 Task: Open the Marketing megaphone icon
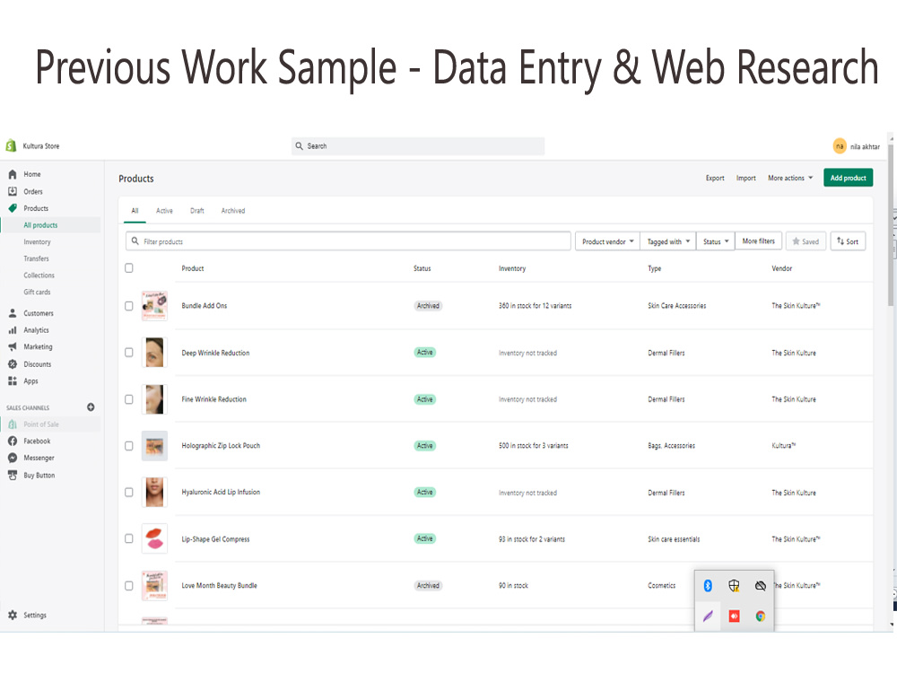tap(12, 346)
